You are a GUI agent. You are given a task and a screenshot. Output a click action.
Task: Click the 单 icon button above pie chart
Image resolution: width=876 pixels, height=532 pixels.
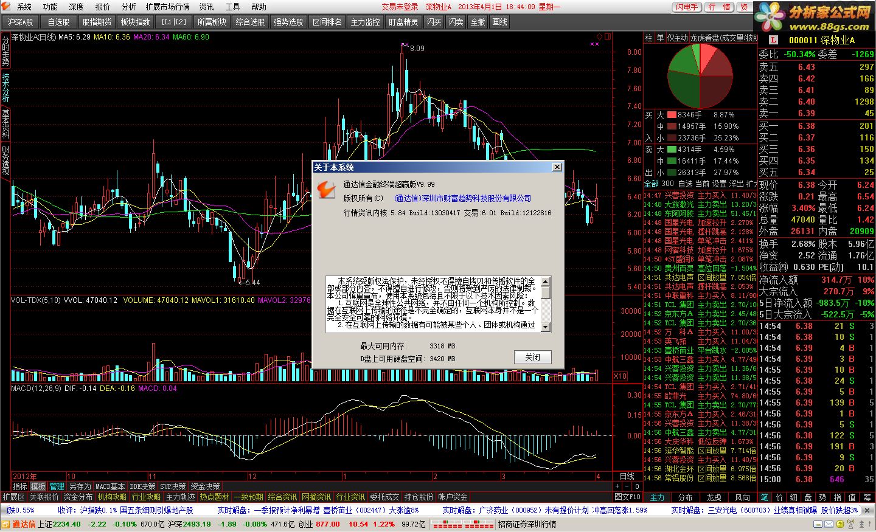click(660, 38)
